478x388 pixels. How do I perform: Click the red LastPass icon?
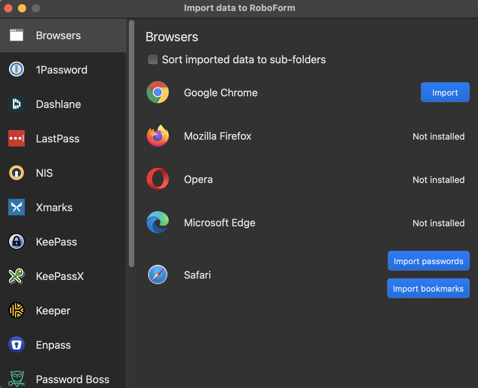pyautogui.click(x=17, y=138)
